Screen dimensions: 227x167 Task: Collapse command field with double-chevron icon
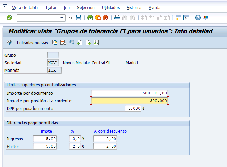70,18
